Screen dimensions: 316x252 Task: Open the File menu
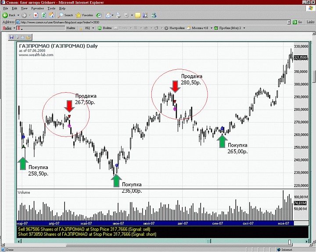point(6,8)
